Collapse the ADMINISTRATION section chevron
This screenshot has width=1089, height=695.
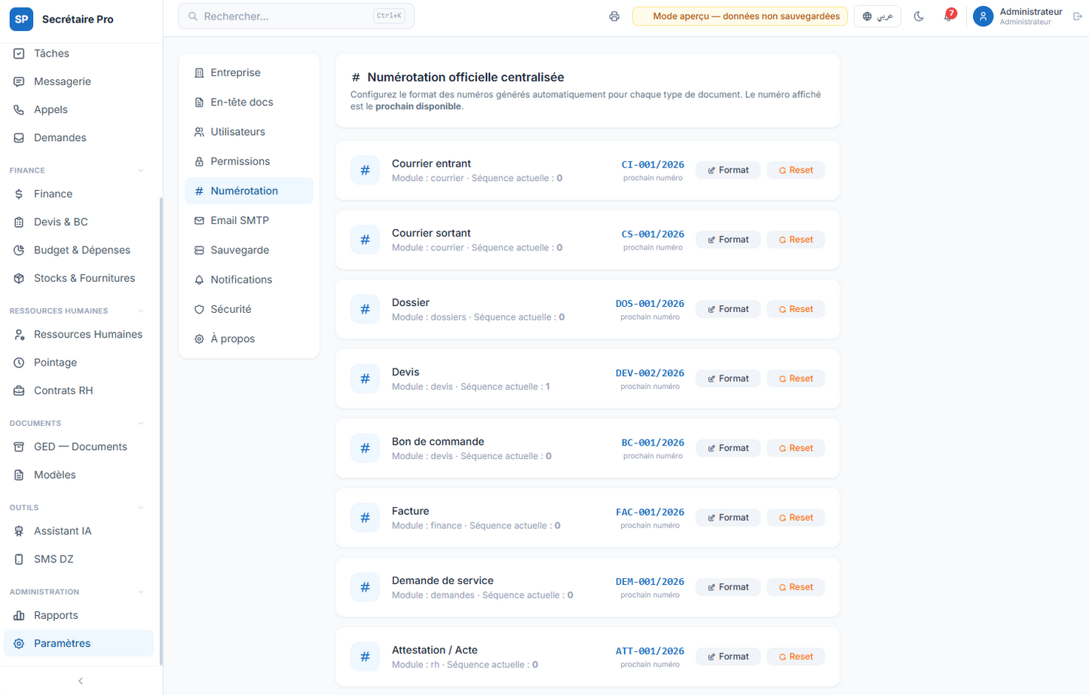[141, 592]
